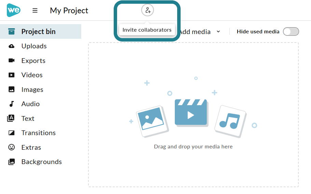Screen dimensions: 311x194
Task: Click the Backgrounds gallery icon
Action: pos(12,162)
